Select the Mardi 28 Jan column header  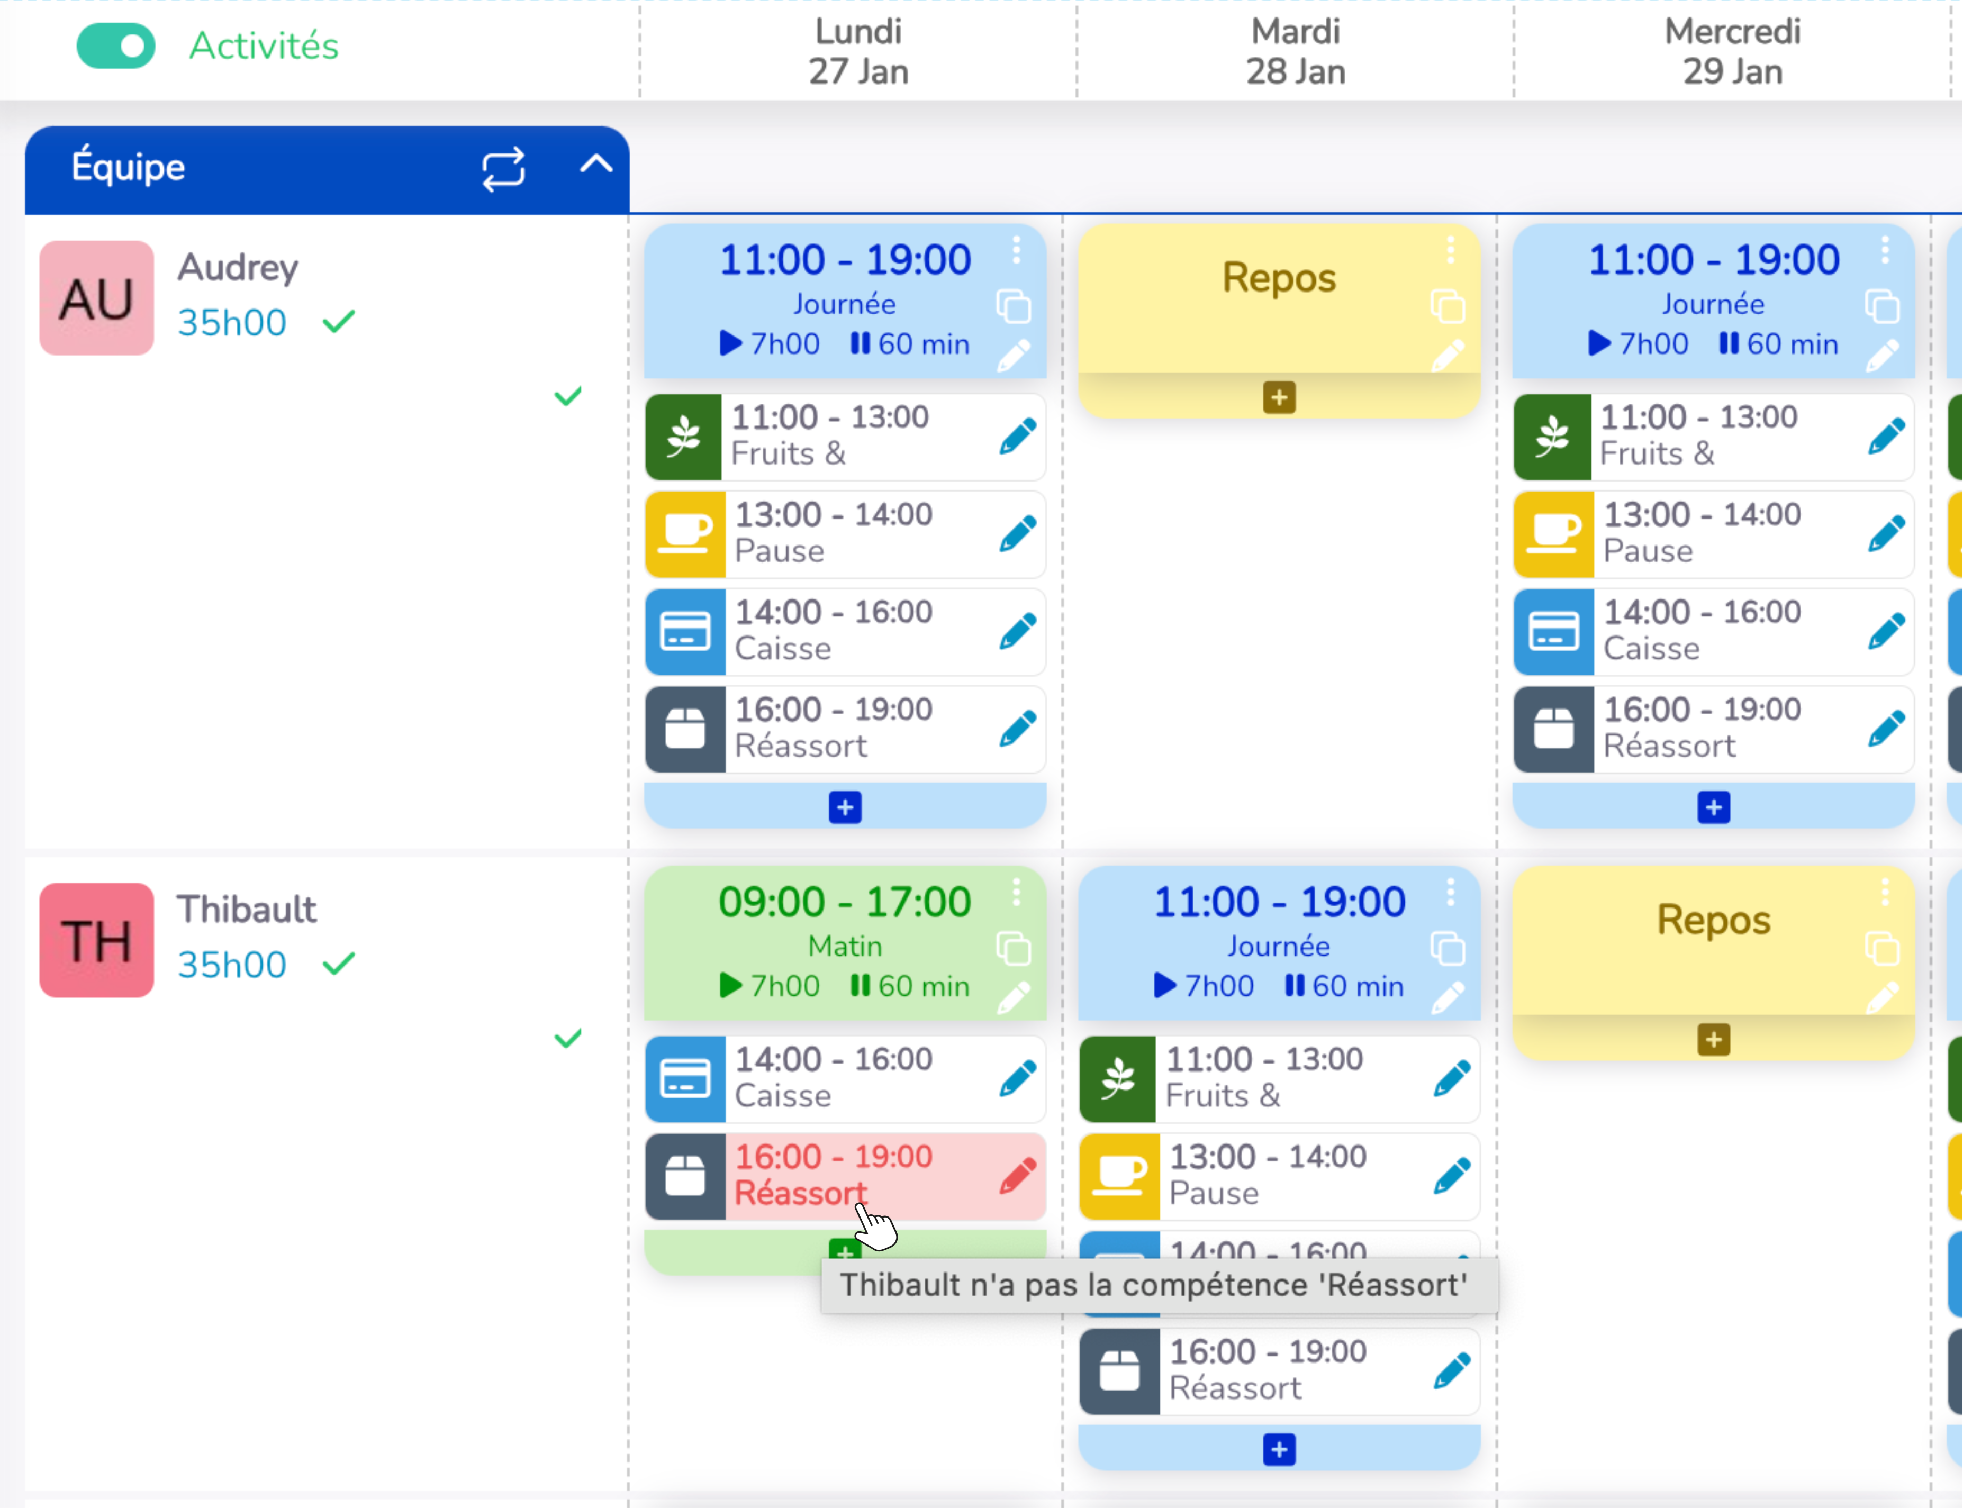tap(1295, 51)
